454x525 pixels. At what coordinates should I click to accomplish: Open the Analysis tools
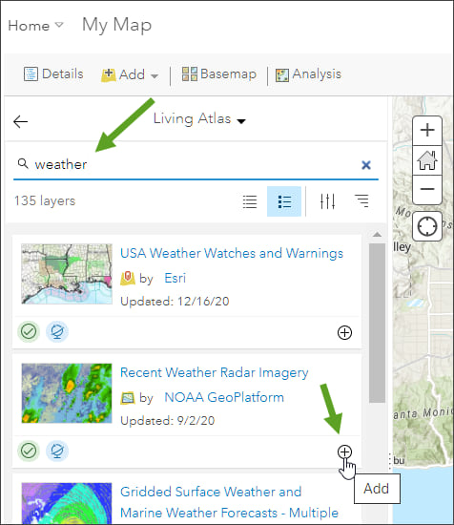(308, 74)
